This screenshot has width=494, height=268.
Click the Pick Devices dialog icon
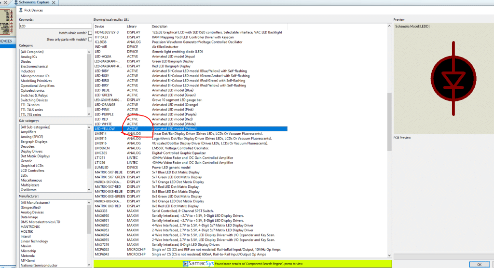(x=21, y=10)
